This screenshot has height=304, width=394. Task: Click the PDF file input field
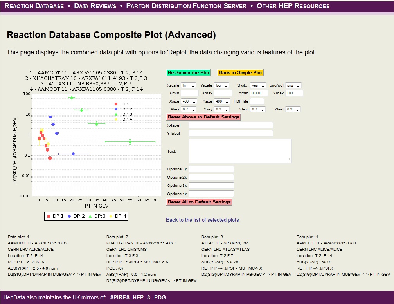(x=257, y=101)
